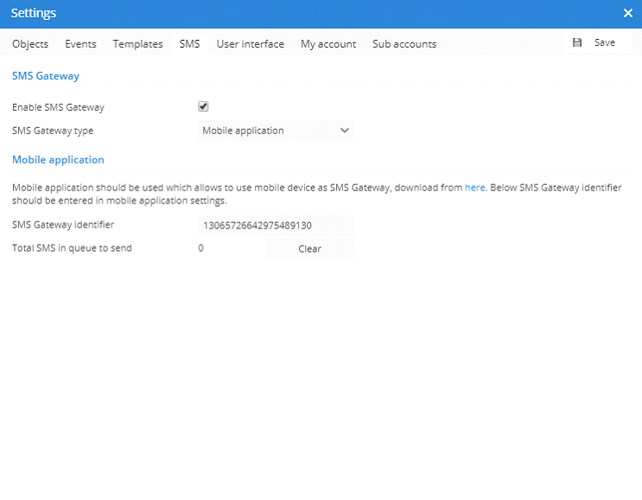
Task: Click the Total SMS in queue value
Action: tap(200, 248)
